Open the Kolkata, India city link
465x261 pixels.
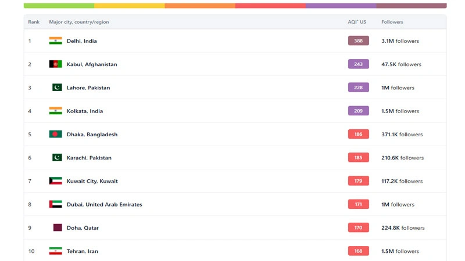point(85,111)
